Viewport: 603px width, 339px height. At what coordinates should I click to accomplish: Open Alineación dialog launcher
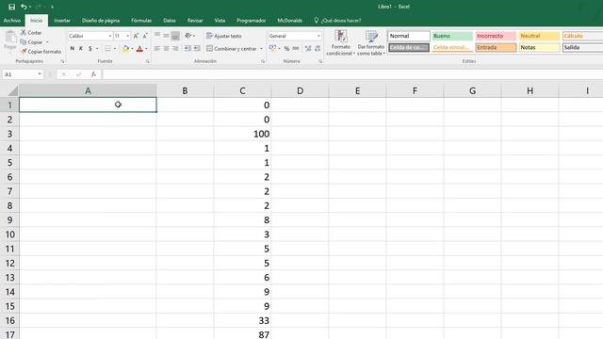(263, 61)
